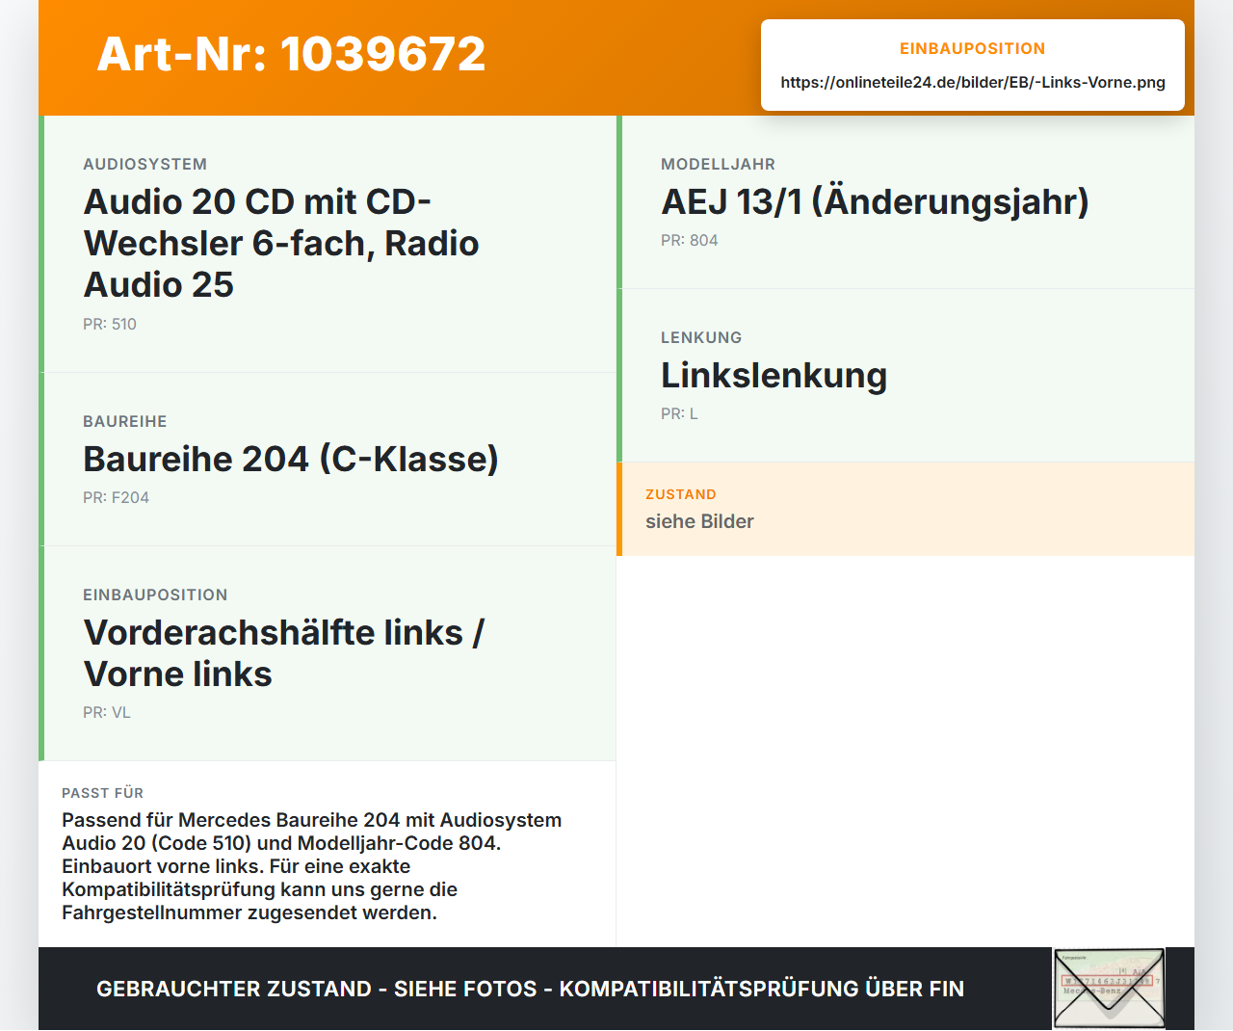
Task: Click PR: F204 code
Action: 117,497
